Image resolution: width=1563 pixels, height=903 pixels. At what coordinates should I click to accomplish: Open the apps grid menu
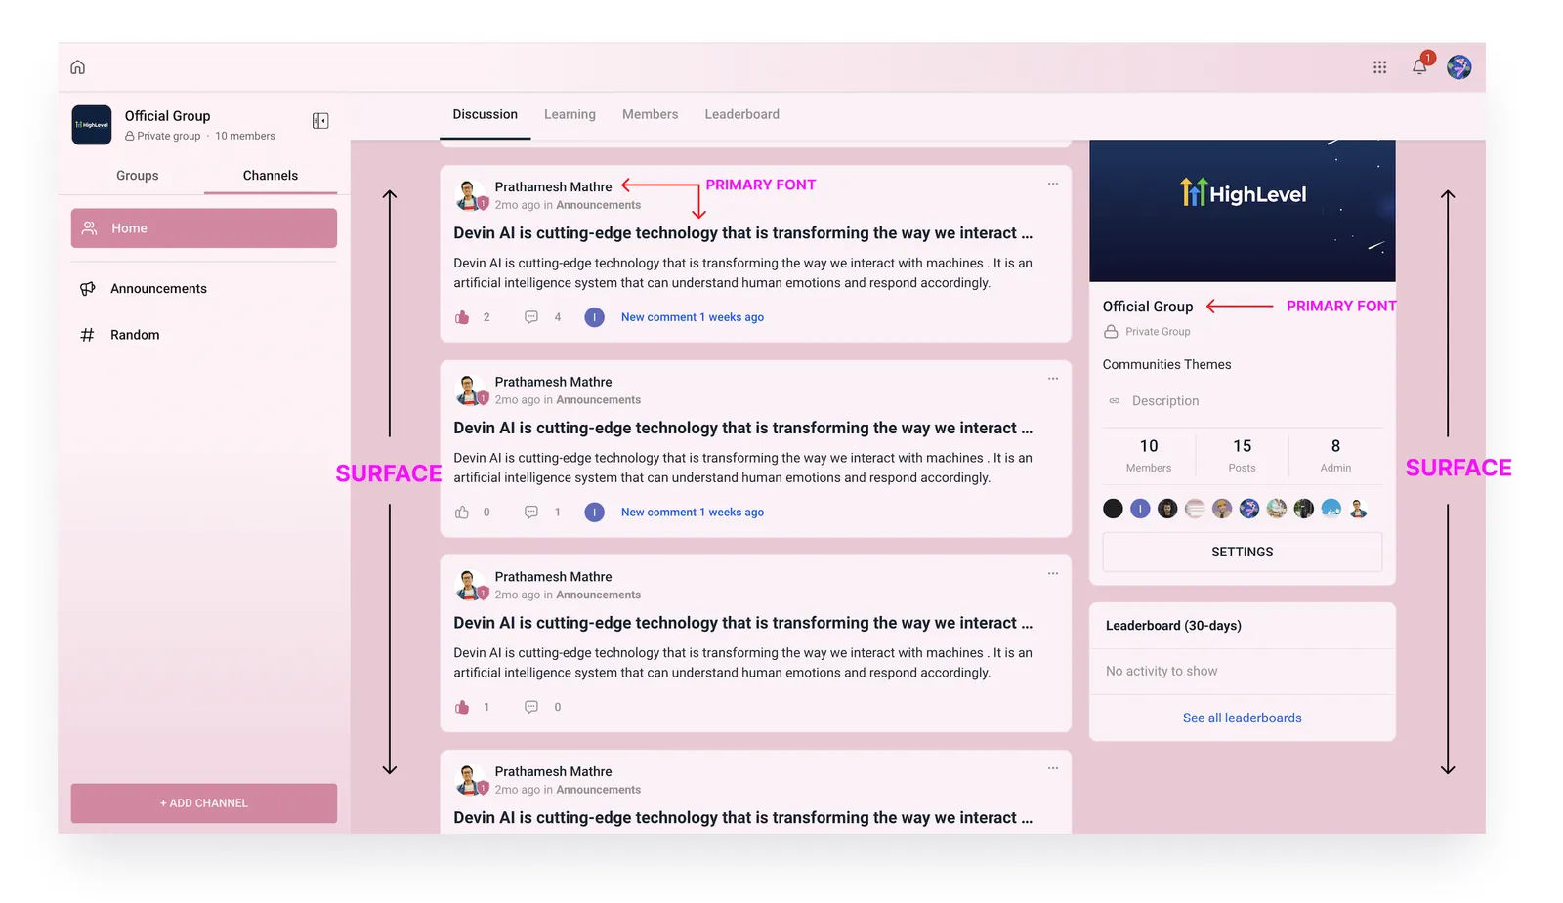point(1379,67)
